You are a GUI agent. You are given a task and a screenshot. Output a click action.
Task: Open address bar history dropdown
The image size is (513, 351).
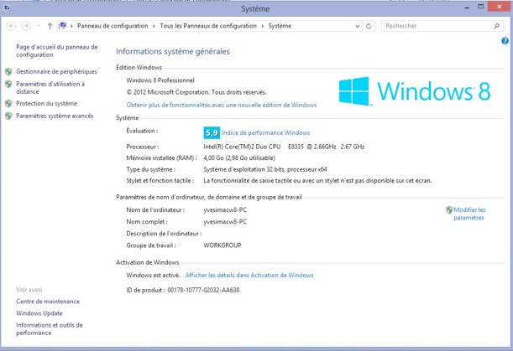pos(358,26)
